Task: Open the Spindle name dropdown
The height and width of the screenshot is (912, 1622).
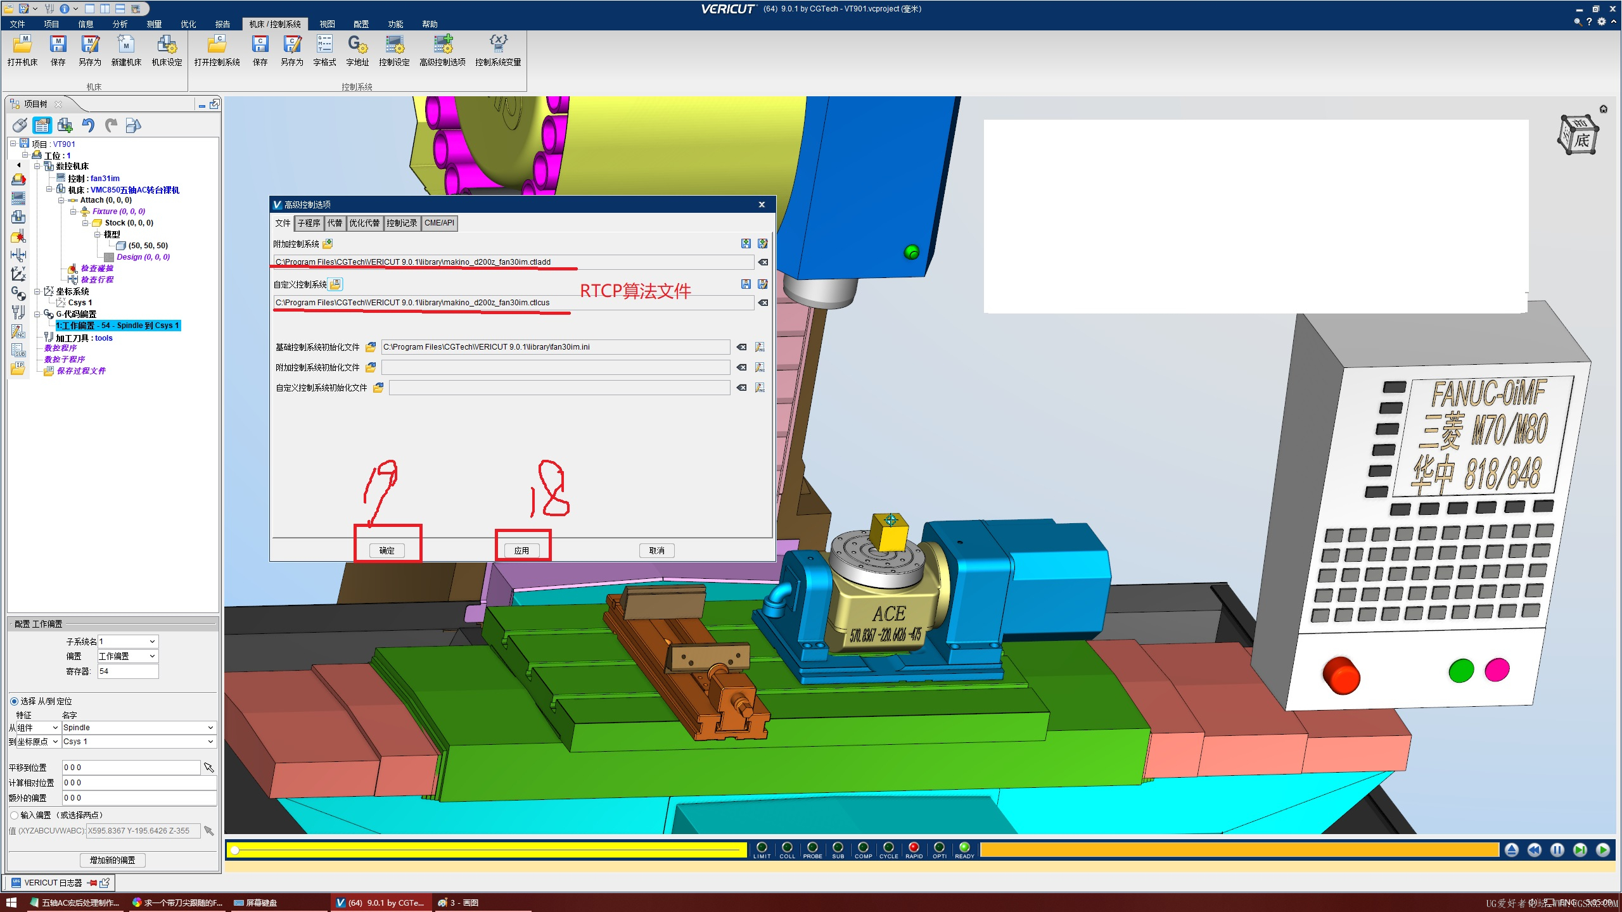Action: pos(139,728)
